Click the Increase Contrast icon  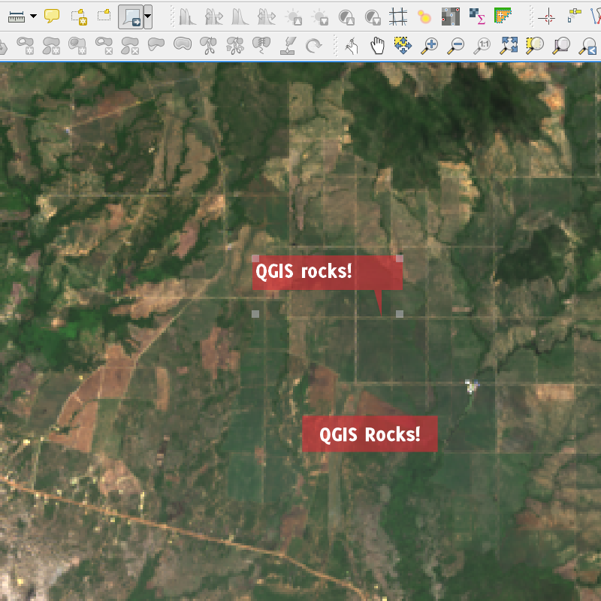(x=346, y=17)
